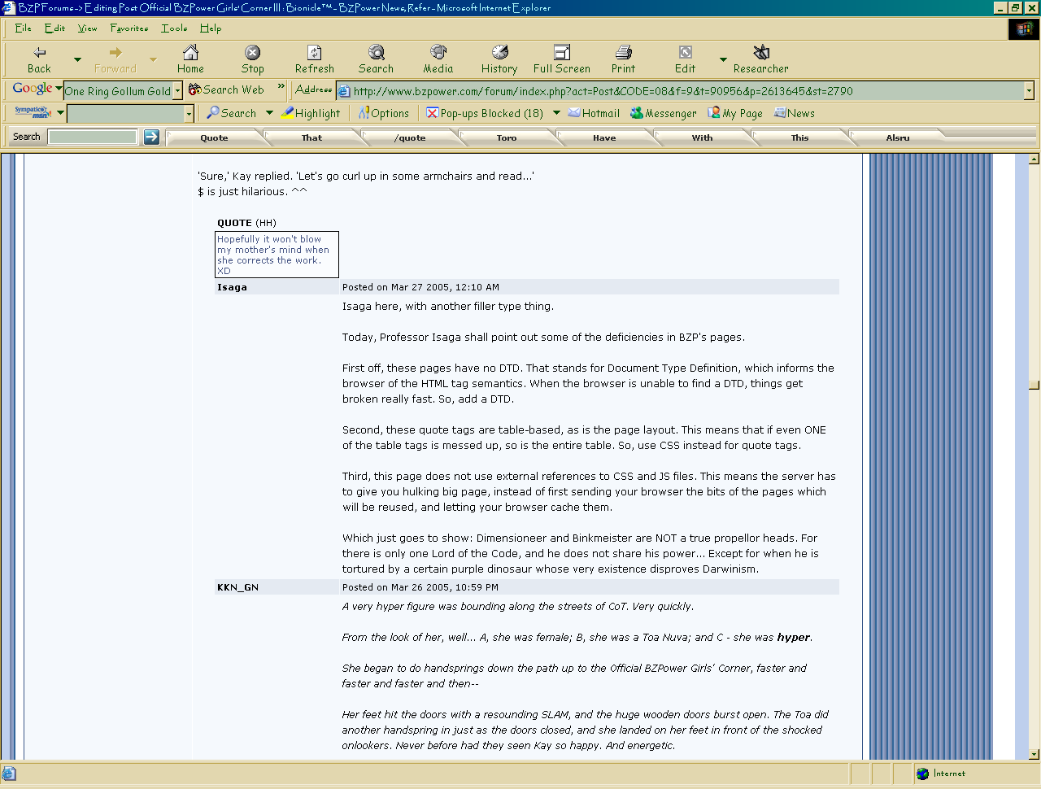Show the History pane
Viewport: 1041px width, 789px height.
[499, 53]
